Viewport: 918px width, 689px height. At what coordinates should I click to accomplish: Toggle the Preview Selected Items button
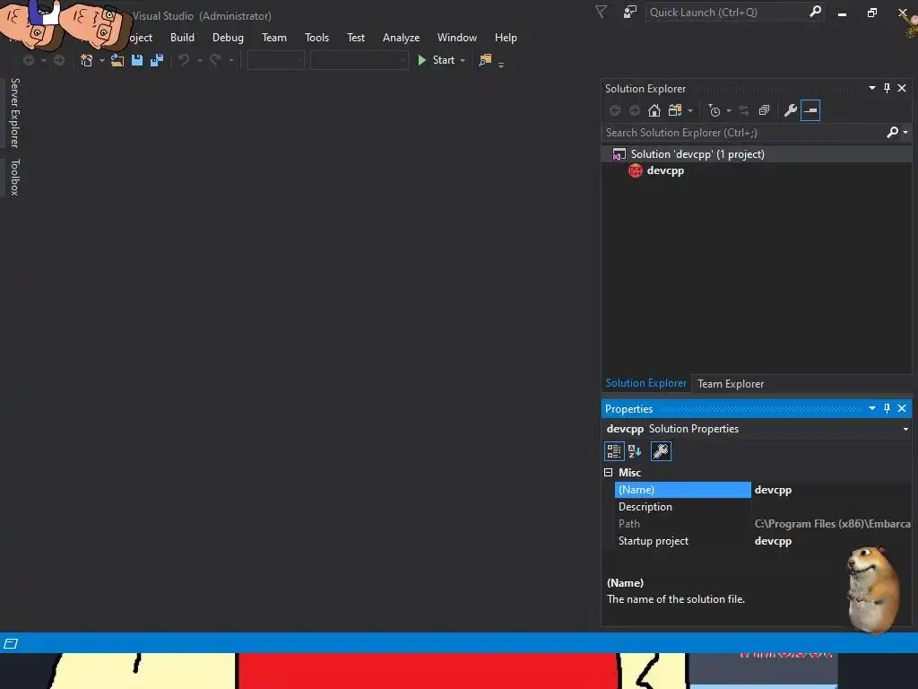pyautogui.click(x=810, y=110)
